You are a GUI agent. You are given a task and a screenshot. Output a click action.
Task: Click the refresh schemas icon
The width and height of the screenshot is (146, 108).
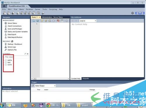28,54
